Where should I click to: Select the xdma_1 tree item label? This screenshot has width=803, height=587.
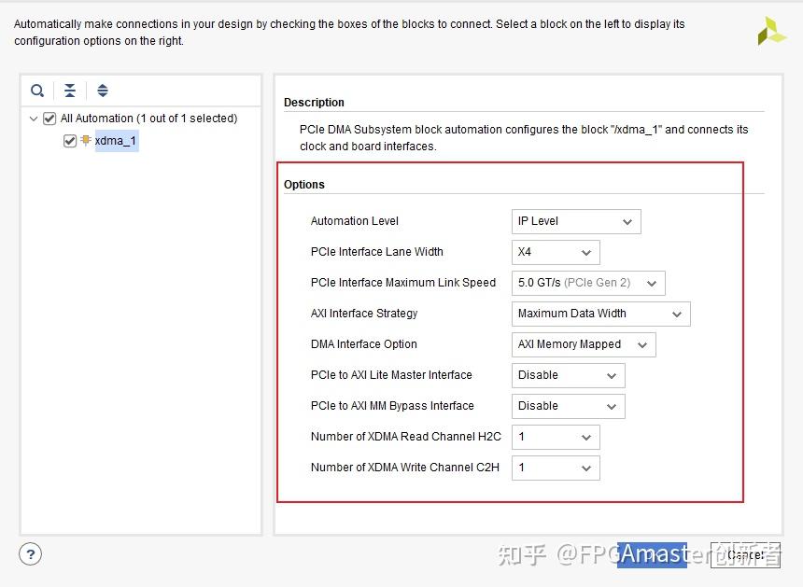117,141
